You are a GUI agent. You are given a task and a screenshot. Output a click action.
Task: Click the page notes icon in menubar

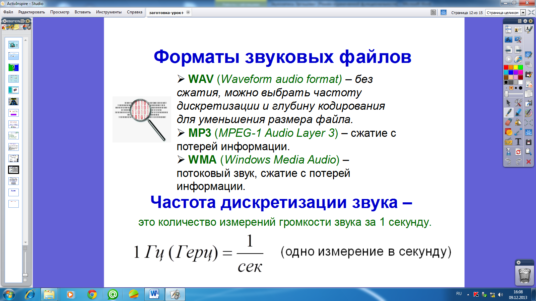433,12
